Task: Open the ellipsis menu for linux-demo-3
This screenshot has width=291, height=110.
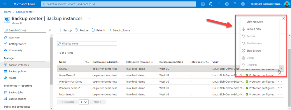Action: click(x=280, y=95)
